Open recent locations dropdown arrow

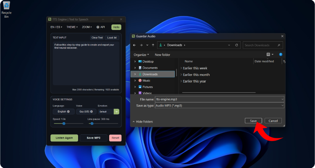(147, 45)
